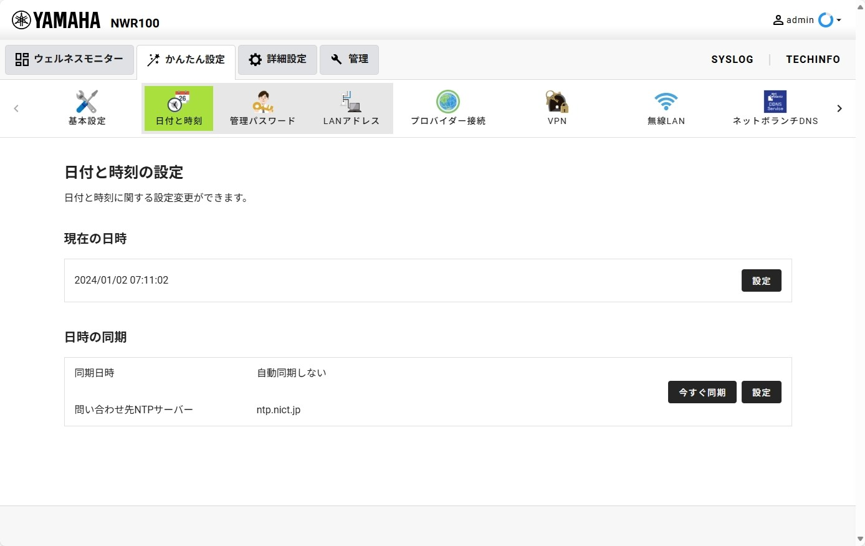Viewport: 865px width, 546px height.
Task: Click the Yamaha logo
Action: coord(56,21)
